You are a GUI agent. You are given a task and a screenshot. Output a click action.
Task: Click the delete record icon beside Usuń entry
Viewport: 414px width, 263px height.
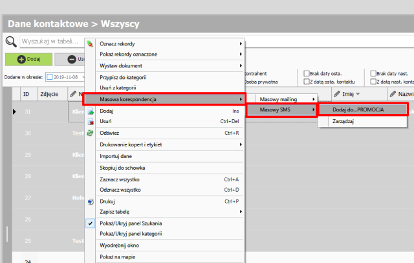(91, 121)
